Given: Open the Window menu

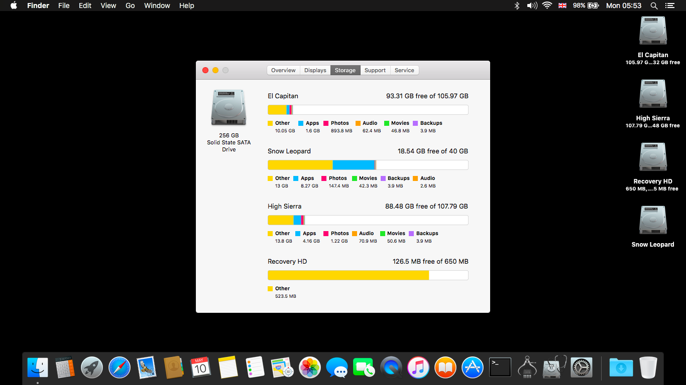Looking at the screenshot, I should click(157, 6).
